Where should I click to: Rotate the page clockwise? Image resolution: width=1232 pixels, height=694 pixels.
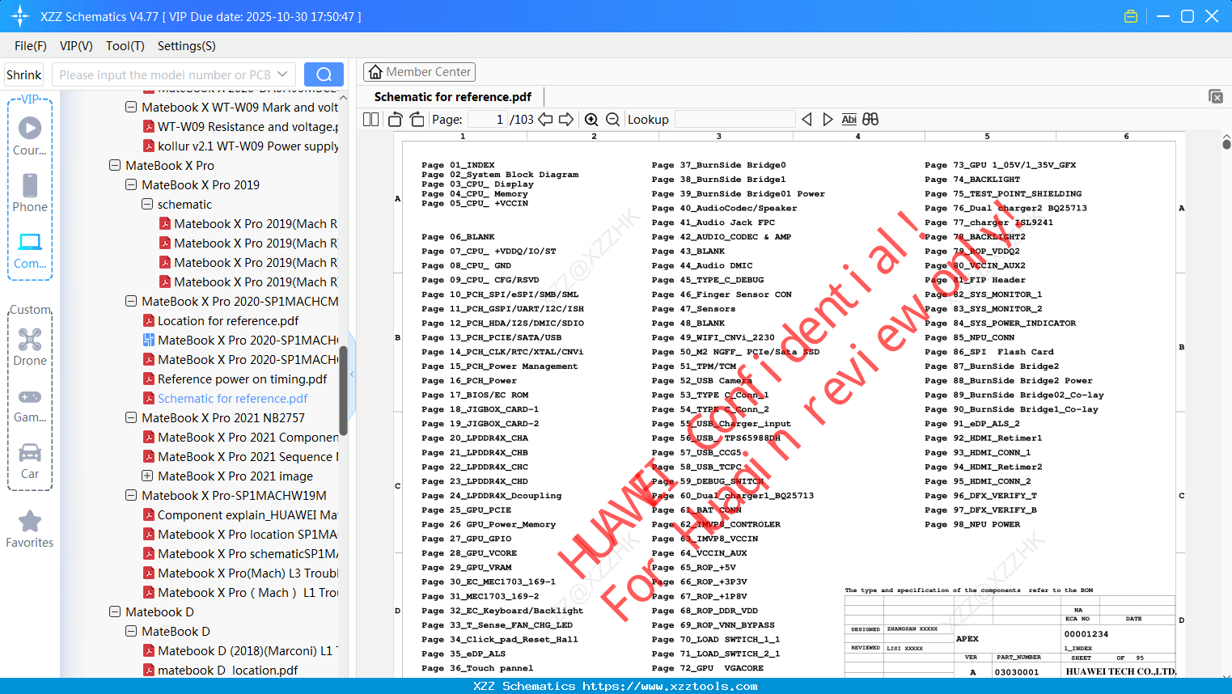point(417,119)
